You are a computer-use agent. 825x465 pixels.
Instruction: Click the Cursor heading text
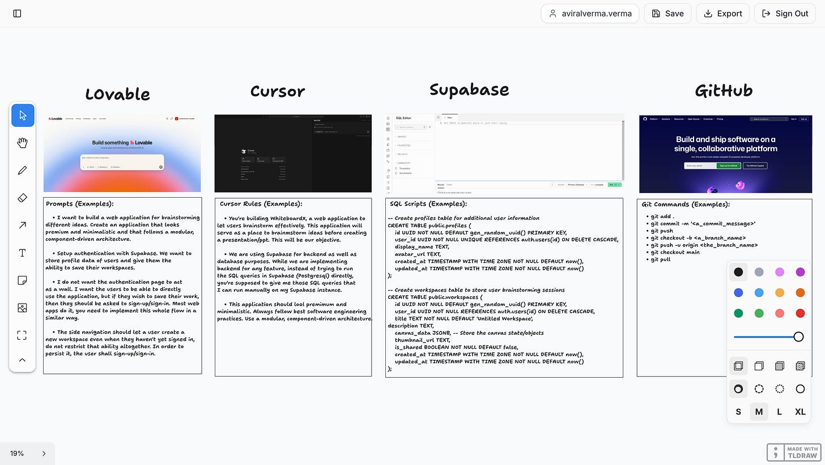[278, 91]
